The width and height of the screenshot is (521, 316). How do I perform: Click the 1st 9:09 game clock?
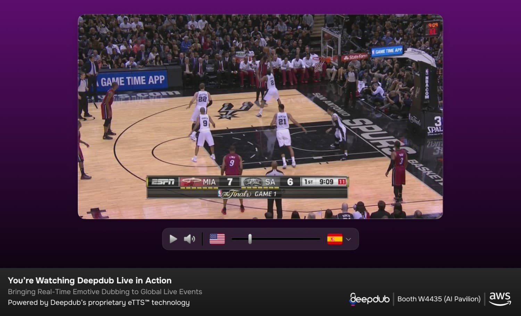coord(319,182)
